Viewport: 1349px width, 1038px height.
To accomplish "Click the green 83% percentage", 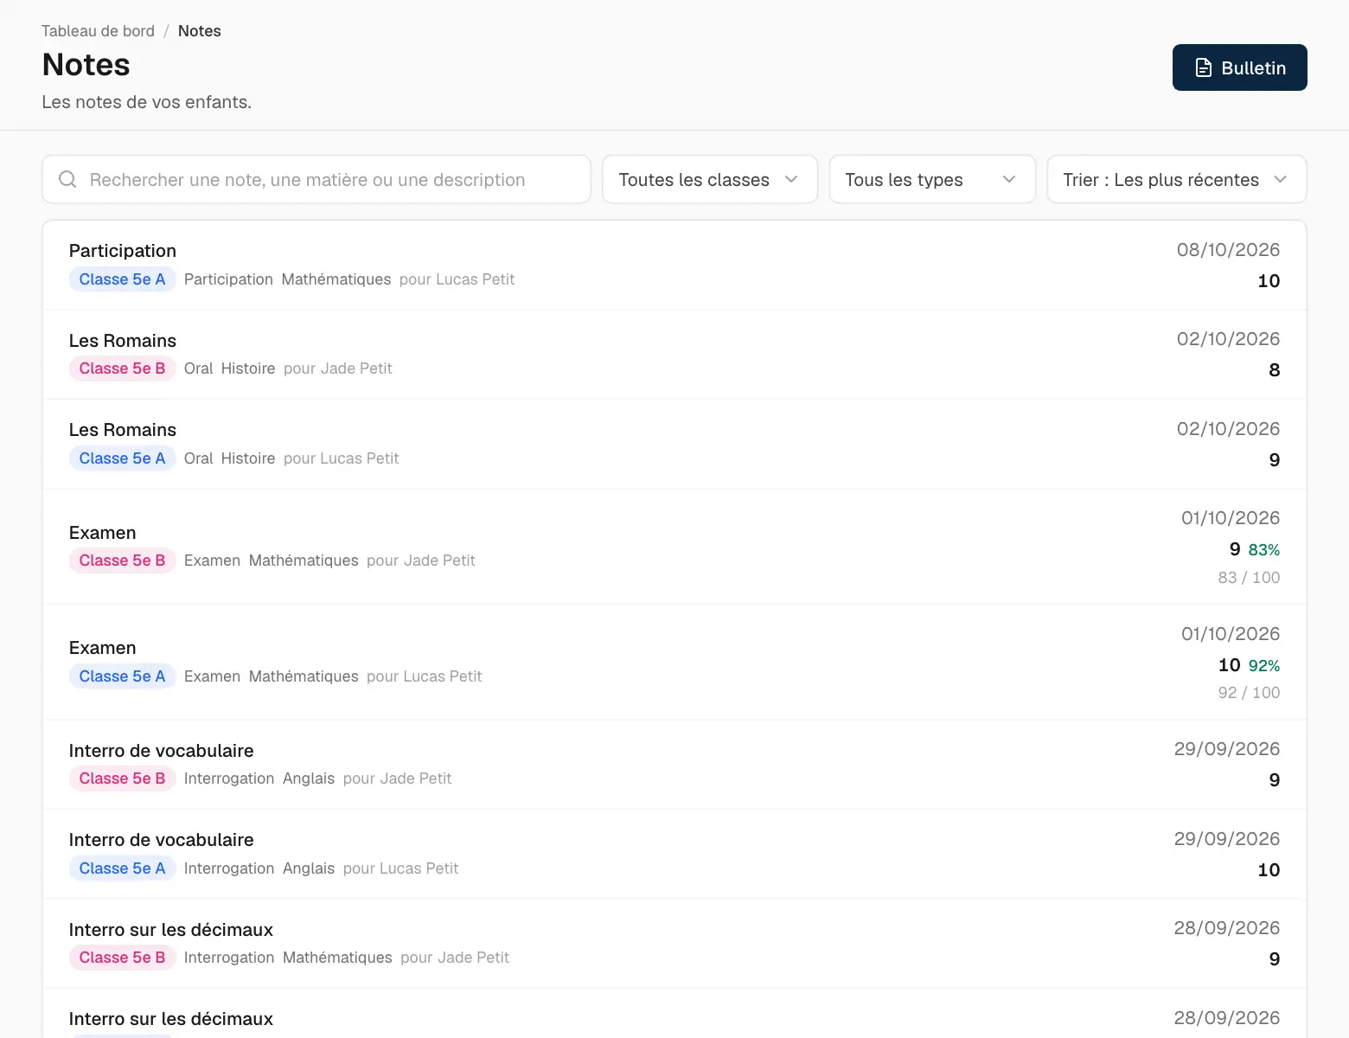I will pos(1264,550).
